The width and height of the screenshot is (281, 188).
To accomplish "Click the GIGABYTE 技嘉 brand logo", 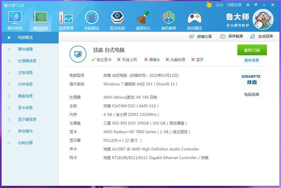I will coord(251,80).
